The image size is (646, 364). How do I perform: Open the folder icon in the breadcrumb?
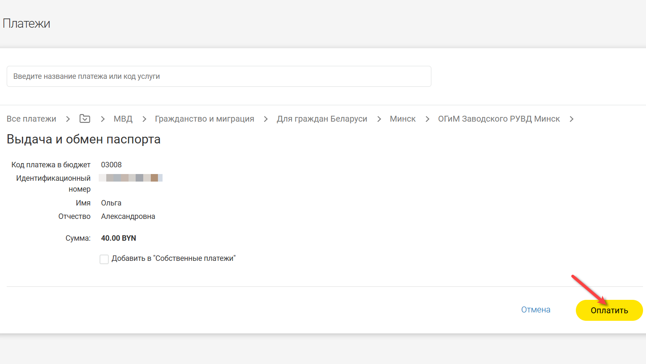pos(85,119)
